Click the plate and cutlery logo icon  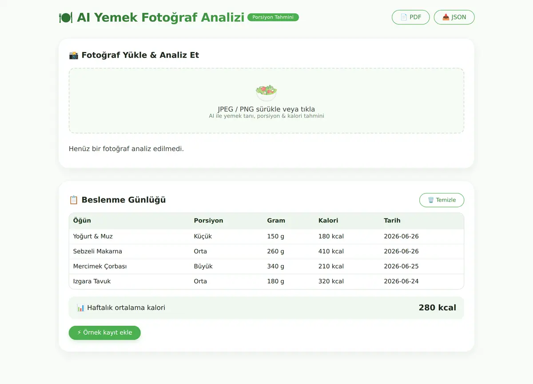pos(66,18)
